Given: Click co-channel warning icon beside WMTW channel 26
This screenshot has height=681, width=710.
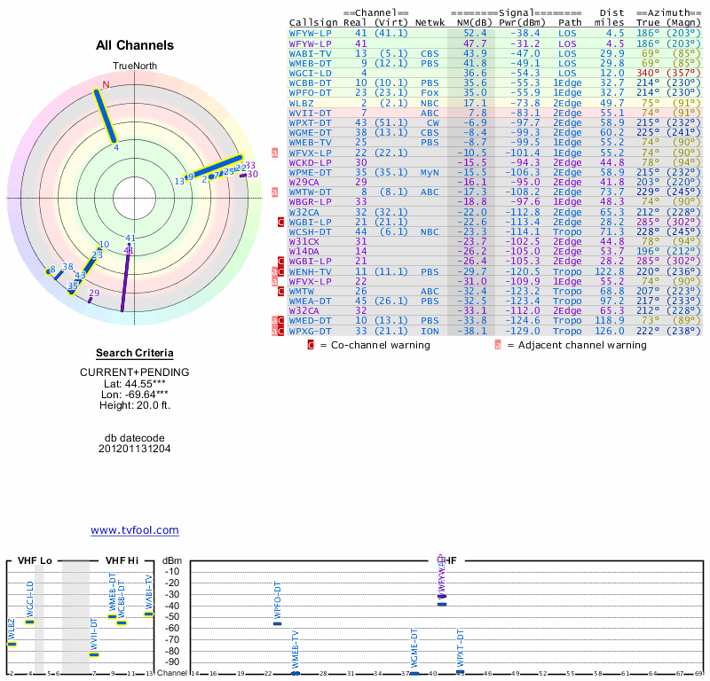Looking at the screenshot, I should pos(280,291).
